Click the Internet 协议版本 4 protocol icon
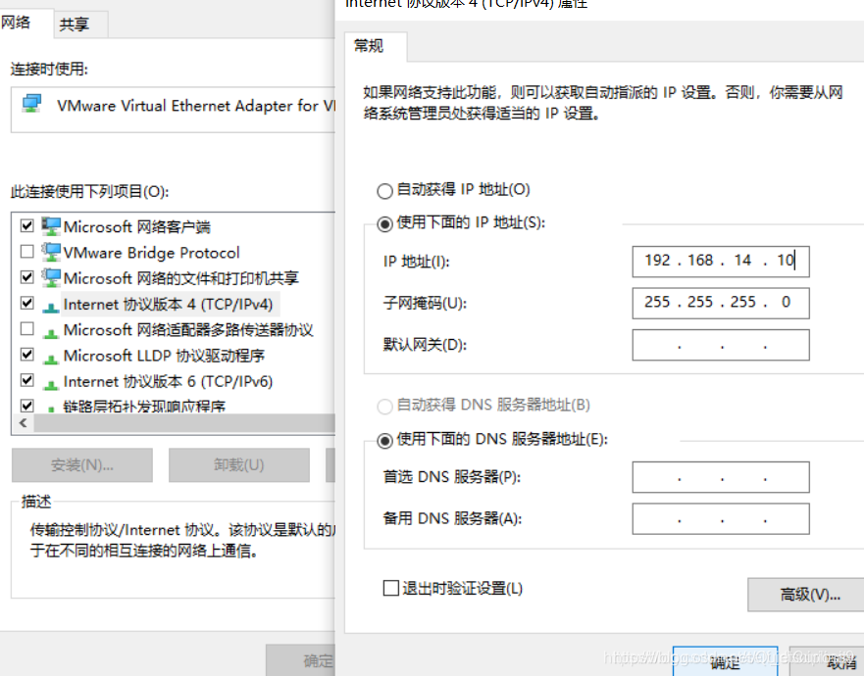 51,308
